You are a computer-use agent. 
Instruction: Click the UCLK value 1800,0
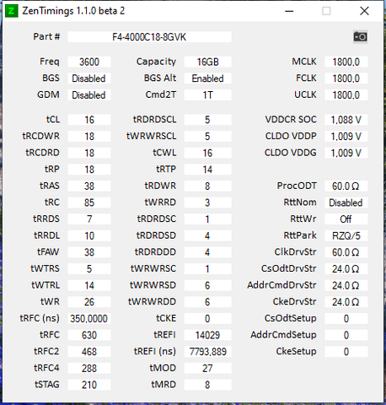(x=346, y=95)
